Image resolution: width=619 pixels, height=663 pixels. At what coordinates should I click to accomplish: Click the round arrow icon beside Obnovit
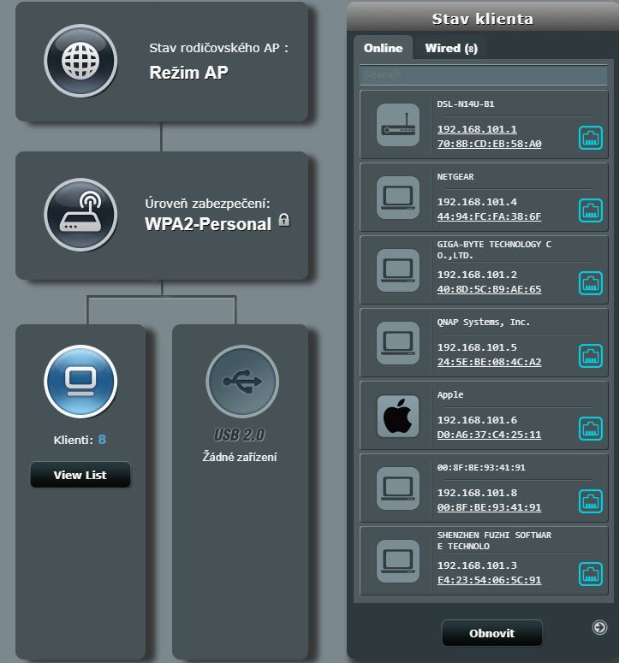[x=599, y=627]
